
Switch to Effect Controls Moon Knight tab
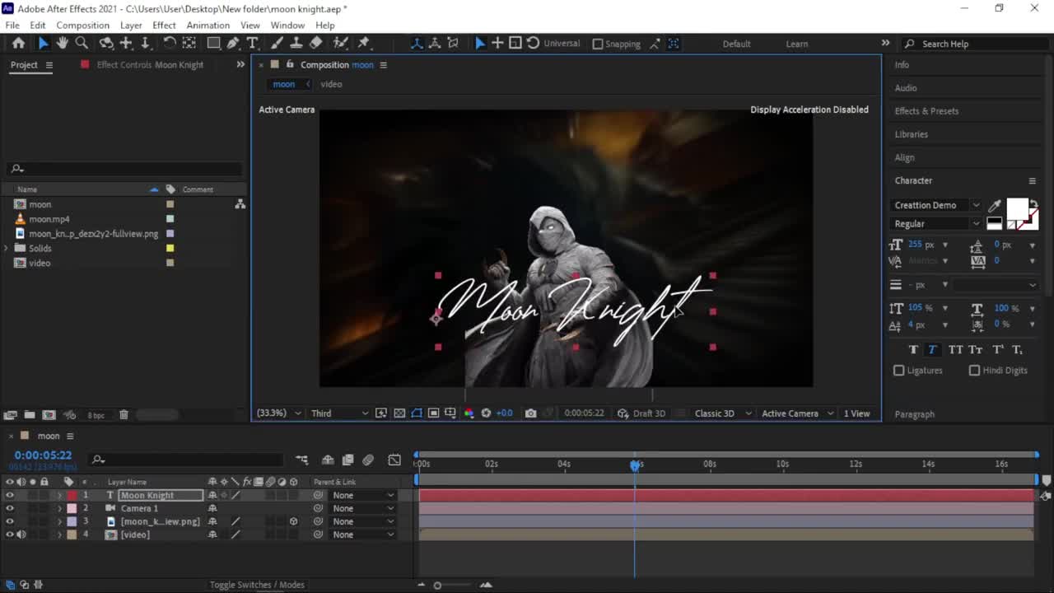point(150,65)
